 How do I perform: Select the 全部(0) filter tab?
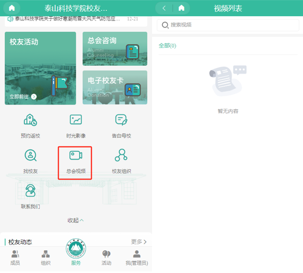coord(167,46)
